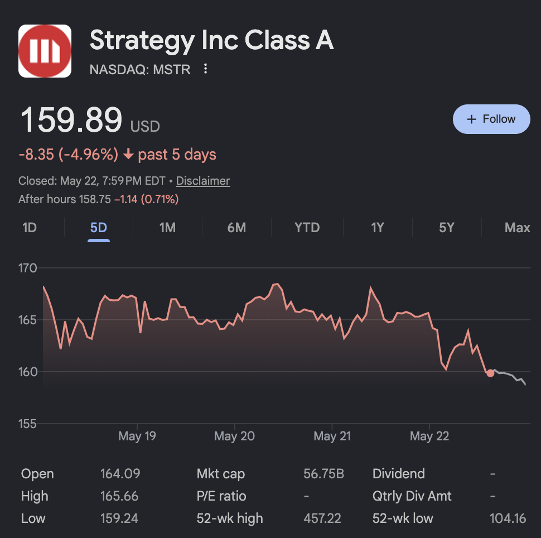Viewport: 541px width, 538px height.
Task: Switch chart to 1M range
Action: 167,228
